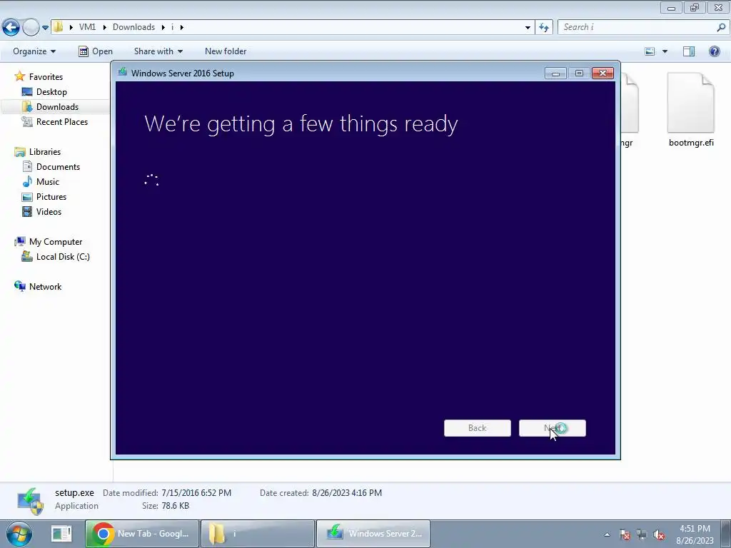Click the network tray icon

pos(642,534)
